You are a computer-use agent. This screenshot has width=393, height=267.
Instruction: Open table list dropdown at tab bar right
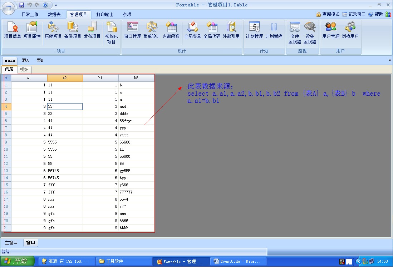point(390,60)
